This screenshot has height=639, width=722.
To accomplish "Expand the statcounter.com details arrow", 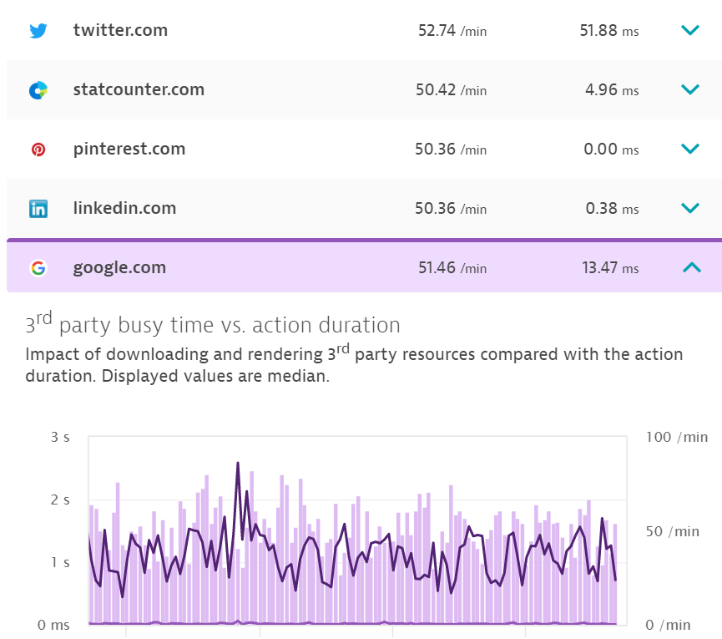I will [x=690, y=90].
